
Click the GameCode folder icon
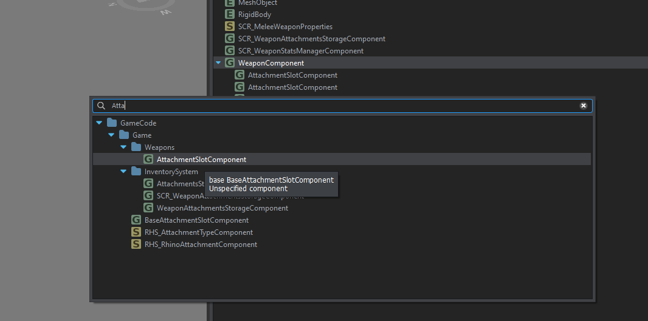point(112,123)
